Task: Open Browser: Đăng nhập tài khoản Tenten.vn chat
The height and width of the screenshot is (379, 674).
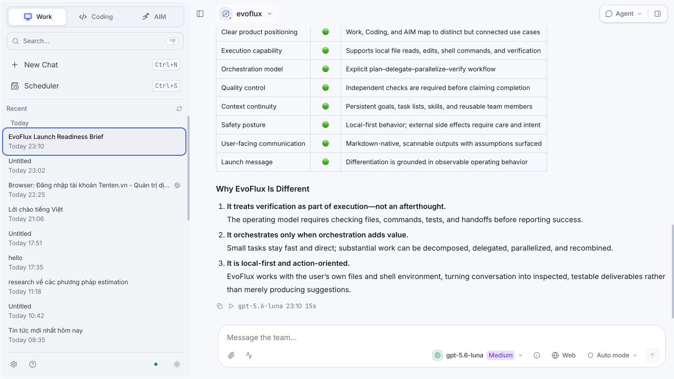Action: point(94,190)
